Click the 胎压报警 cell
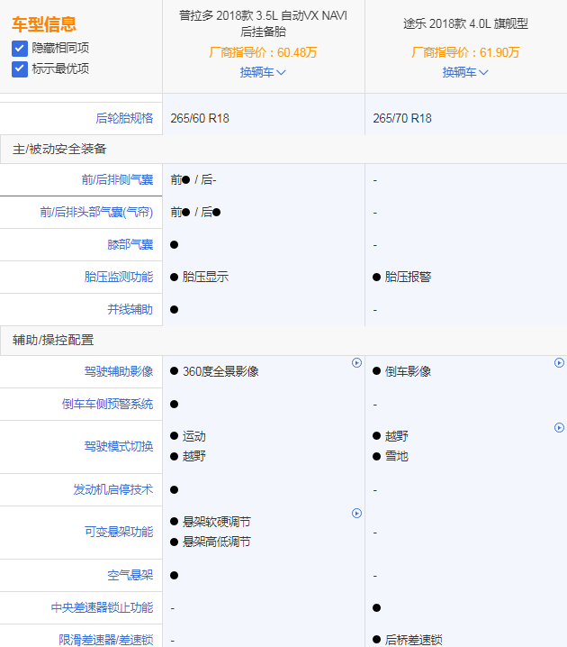Screen dimensions: 567x647 click(x=408, y=277)
